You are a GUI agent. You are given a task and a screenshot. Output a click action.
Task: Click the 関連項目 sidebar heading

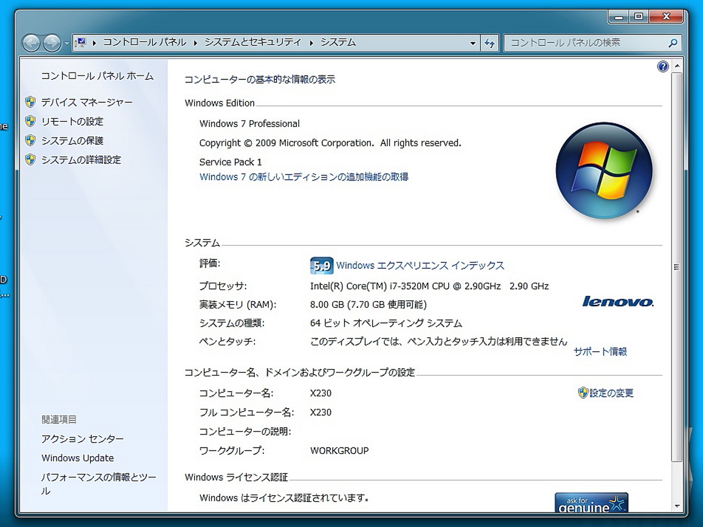pyautogui.click(x=59, y=420)
